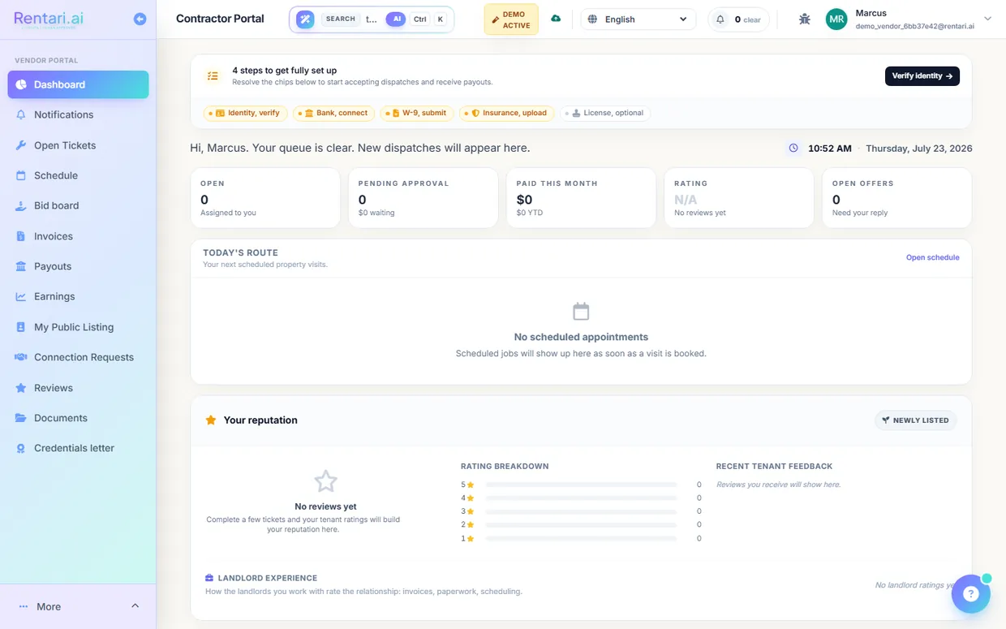Click the Thursday, July 23, 2026 date

tap(919, 149)
